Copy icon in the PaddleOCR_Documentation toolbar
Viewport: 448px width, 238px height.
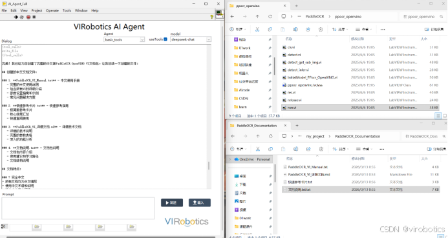[x=270, y=149]
